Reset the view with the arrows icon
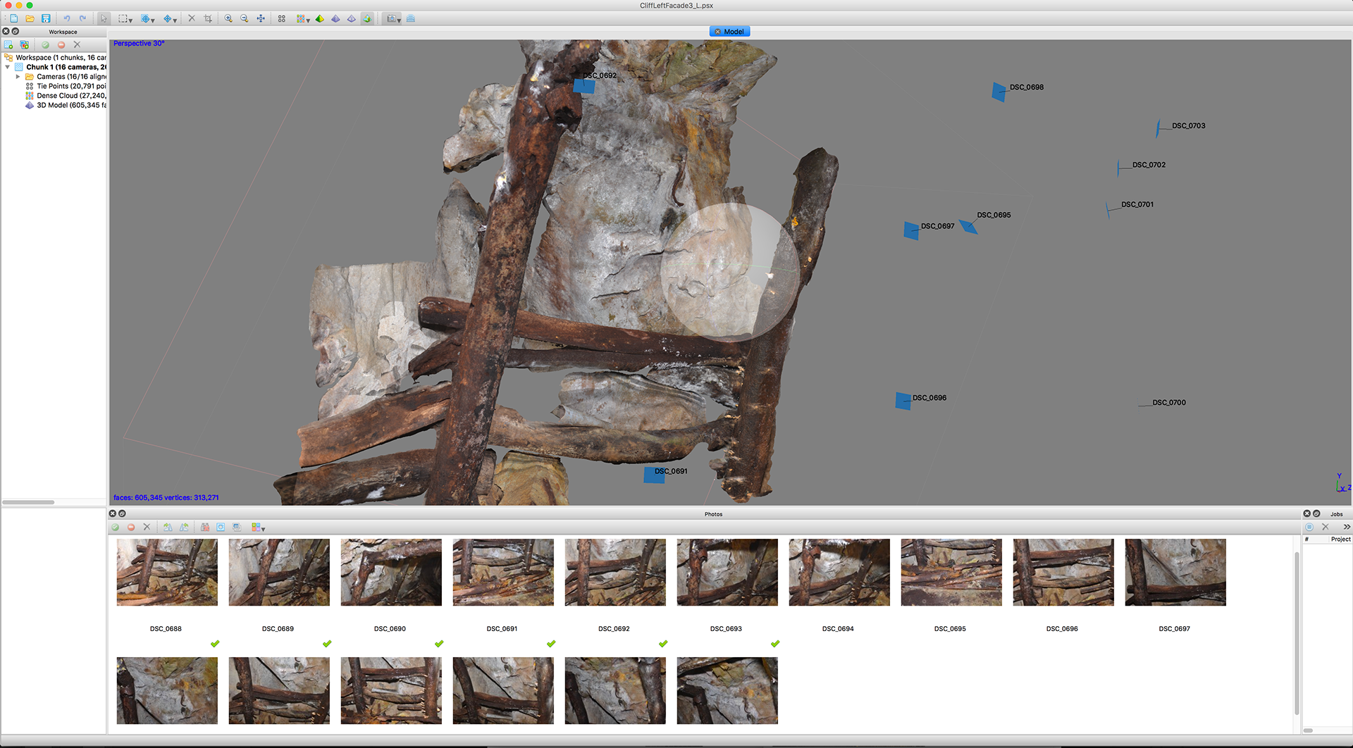The image size is (1353, 748). point(261,18)
